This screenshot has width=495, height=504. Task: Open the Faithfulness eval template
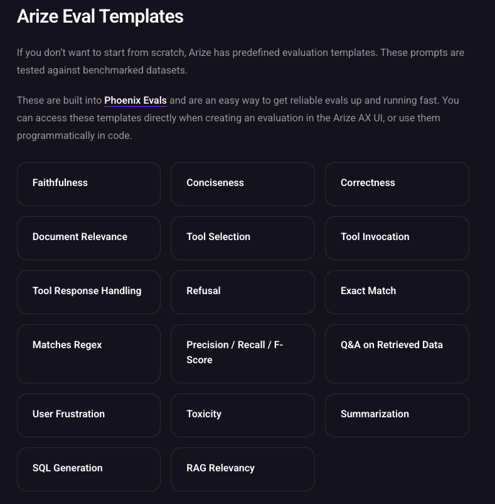pyautogui.click(x=88, y=184)
